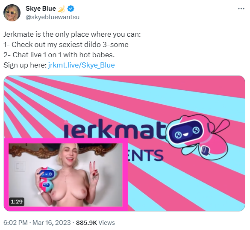Viewport: 250px width, 230px height.
Task: Click the Mar 16, 2023 date
Action: pyautogui.click(x=52, y=223)
